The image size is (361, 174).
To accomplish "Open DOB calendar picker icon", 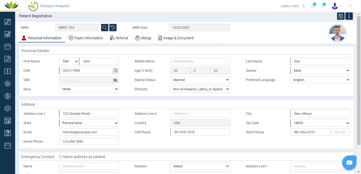I will click(115, 71).
